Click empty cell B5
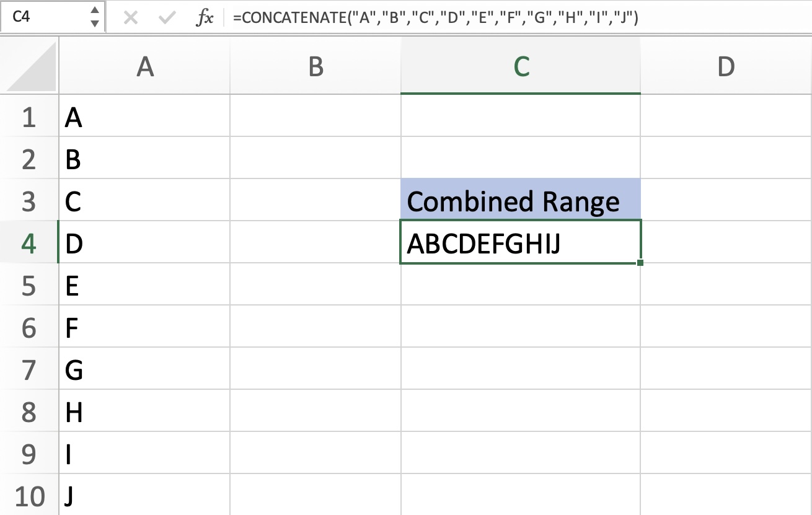812x515 pixels. click(315, 285)
